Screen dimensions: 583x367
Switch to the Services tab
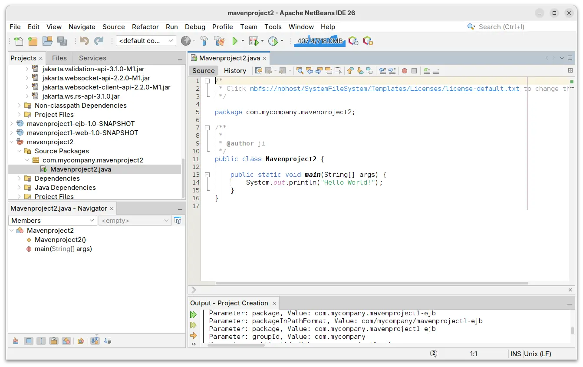coord(92,58)
